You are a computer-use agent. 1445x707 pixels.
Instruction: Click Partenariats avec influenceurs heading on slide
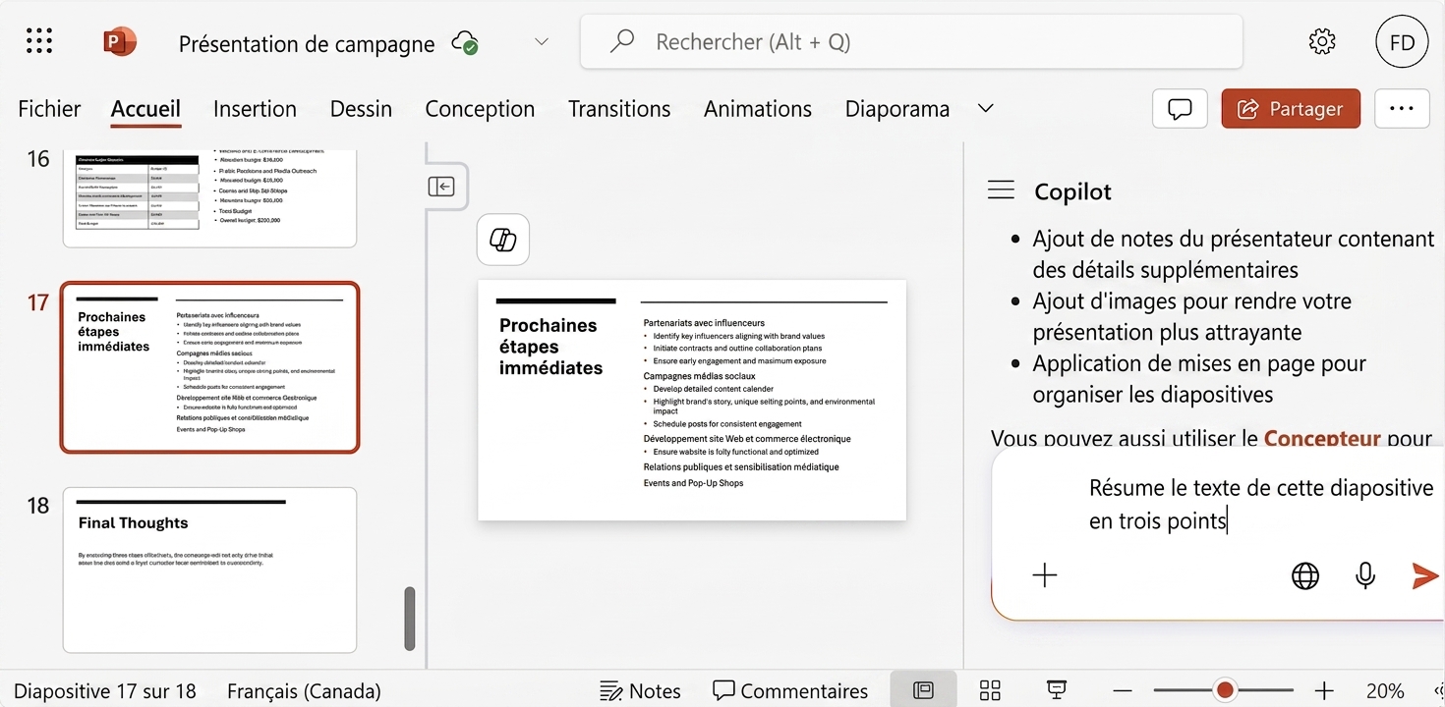[704, 322]
